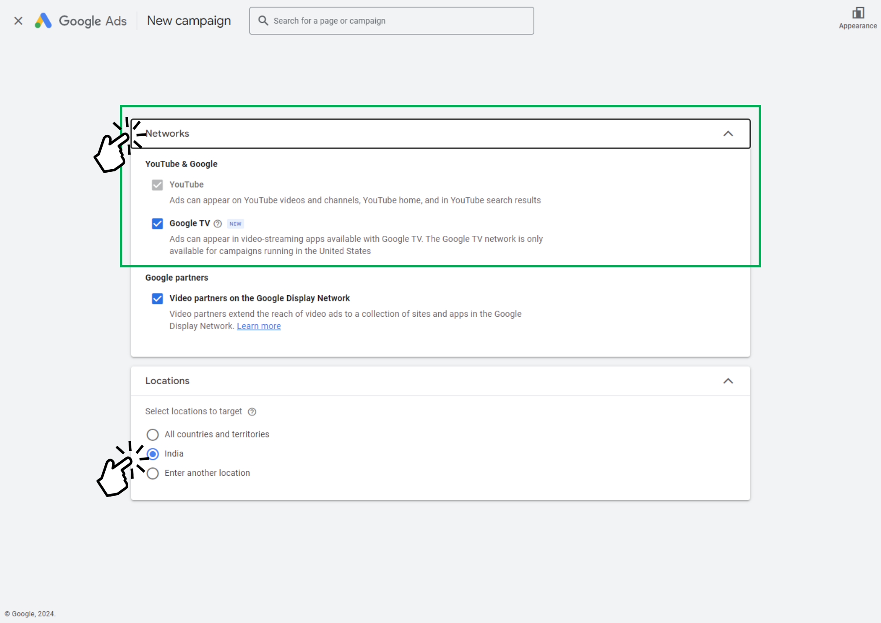881x623 pixels.
Task: Click the YouTube & Google heading
Action: click(x=181, y=164)
